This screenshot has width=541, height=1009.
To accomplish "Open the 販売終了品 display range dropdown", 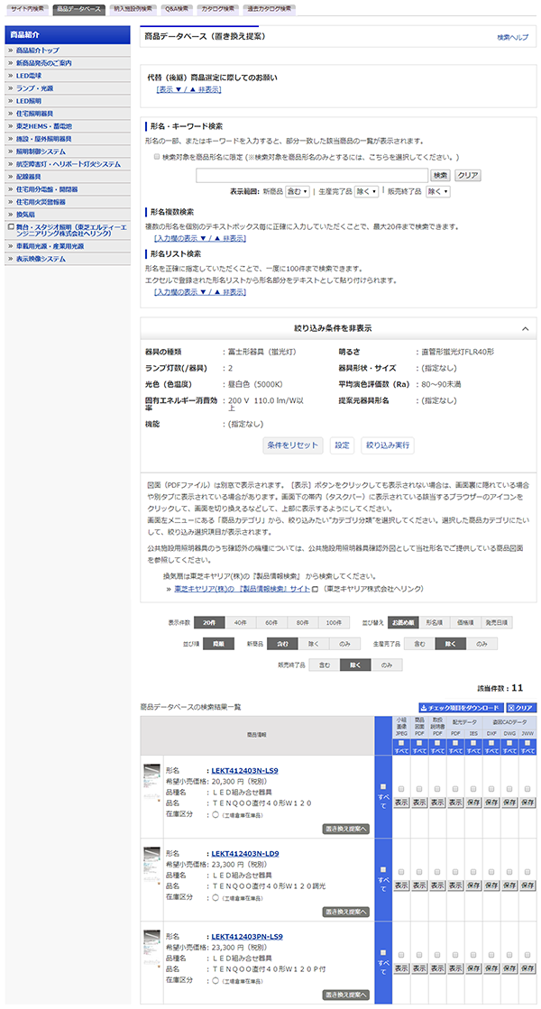I will 438,192.
